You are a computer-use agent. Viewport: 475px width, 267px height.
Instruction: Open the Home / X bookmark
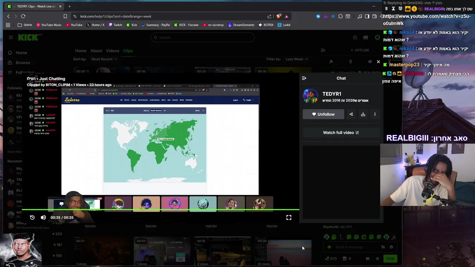tap(95, 25)
